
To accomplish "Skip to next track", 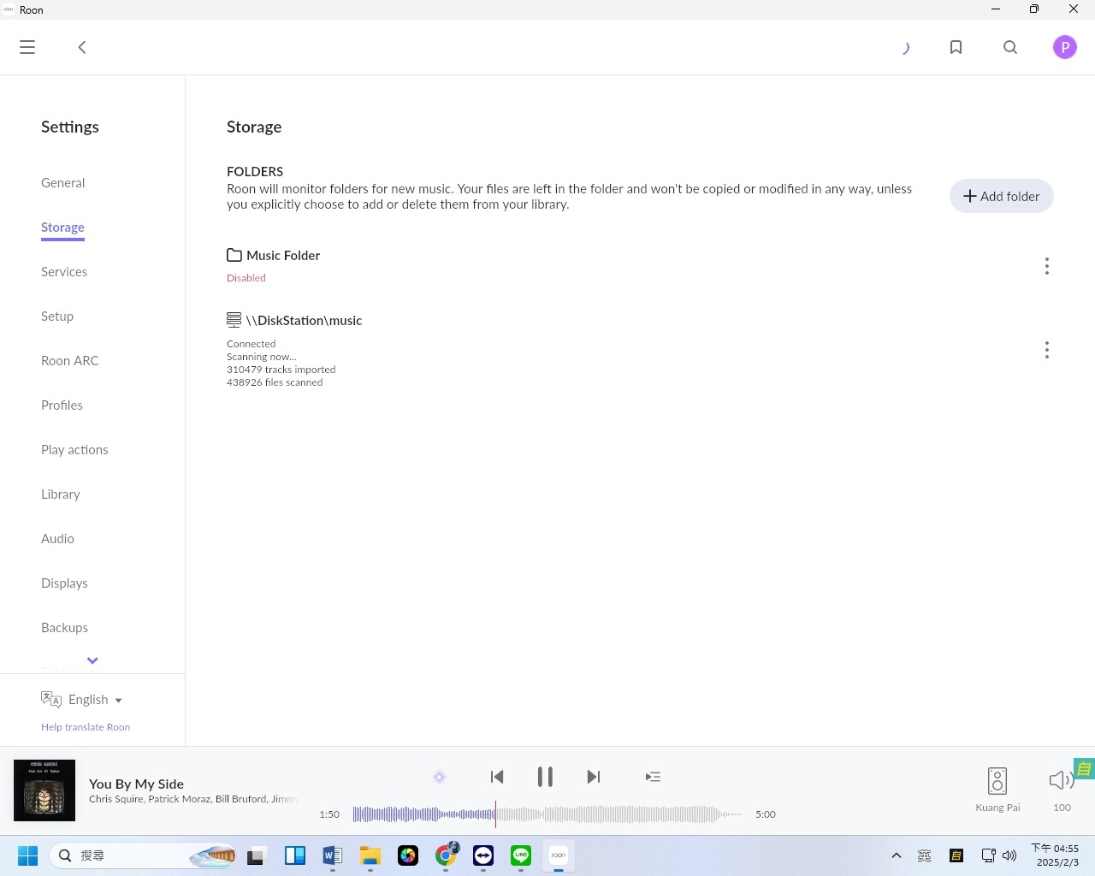I will (594, 777).
